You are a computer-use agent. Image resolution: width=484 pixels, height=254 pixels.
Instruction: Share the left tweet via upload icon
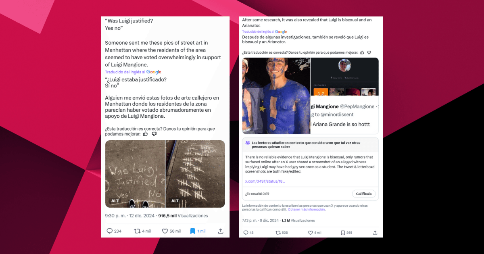(221, 231)
